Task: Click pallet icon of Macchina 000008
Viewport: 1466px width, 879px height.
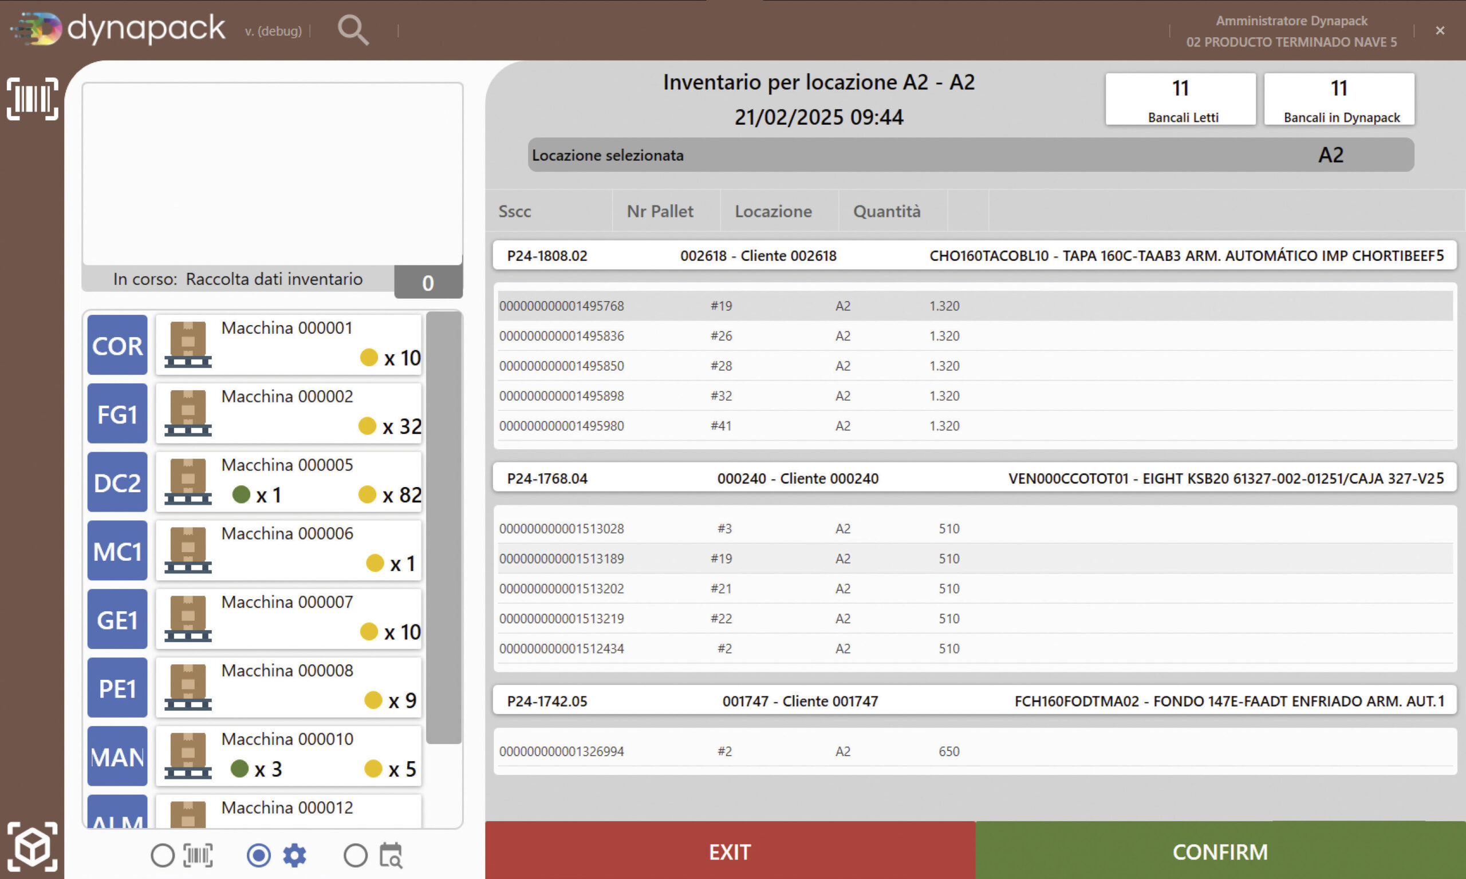Action: [x=188, y=687]
